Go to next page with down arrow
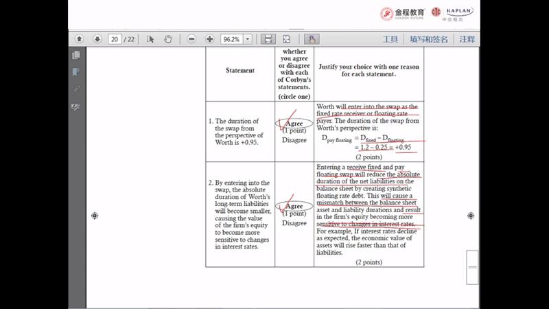549x309 pixels. 97,39
